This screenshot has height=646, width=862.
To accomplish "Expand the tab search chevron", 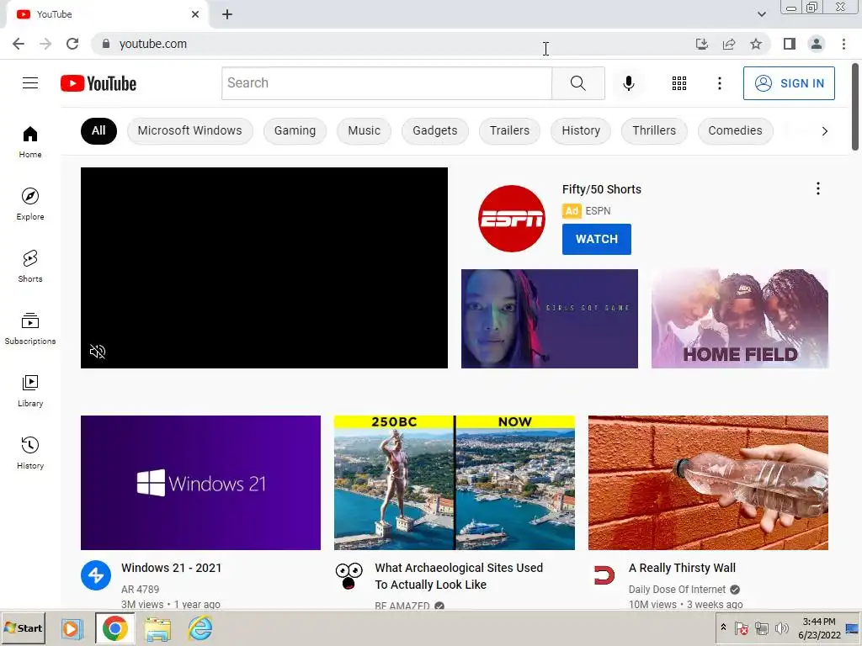I will click(761, 14).
